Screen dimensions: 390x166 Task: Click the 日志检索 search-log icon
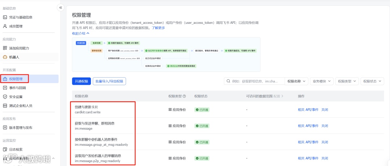[5, 149]
